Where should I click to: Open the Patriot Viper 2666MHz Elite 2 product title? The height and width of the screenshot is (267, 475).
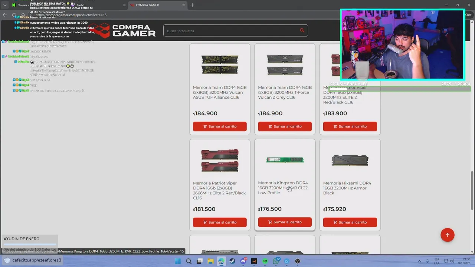click(220, 190)
